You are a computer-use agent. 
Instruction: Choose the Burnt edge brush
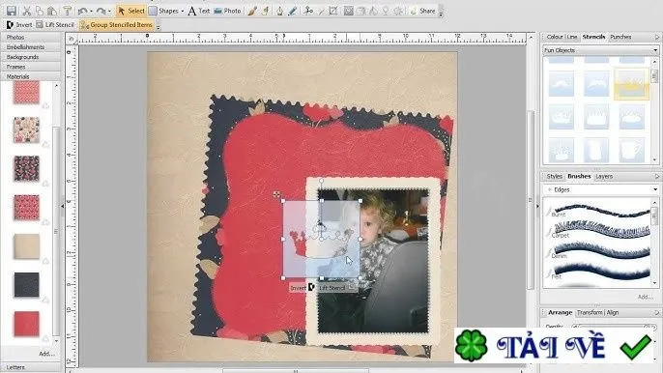point(599,211)
